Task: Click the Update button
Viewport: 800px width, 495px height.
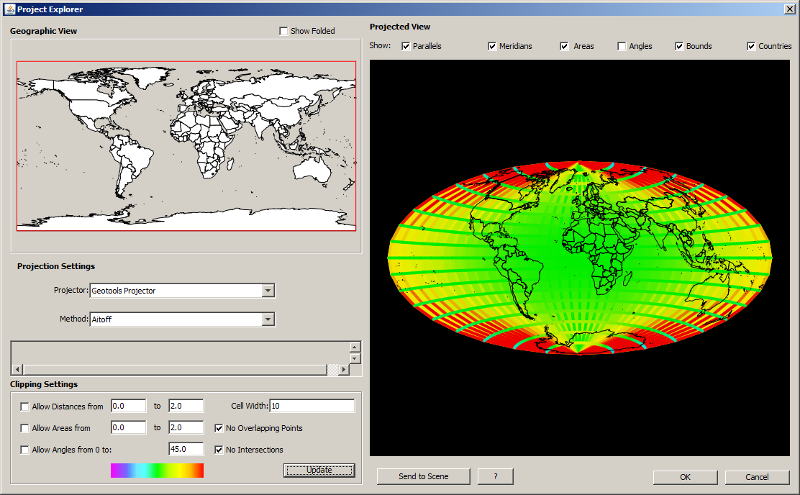Action: [x=319, y=469]
